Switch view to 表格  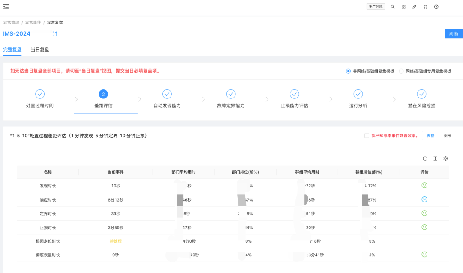coord(430,136)
